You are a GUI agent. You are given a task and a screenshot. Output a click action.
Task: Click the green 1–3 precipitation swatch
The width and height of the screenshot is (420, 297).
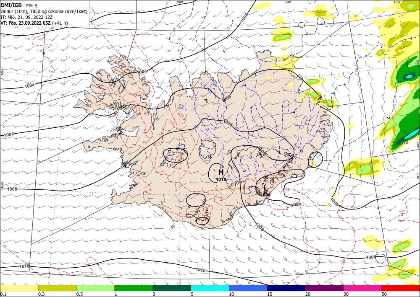pyautogui.click(x=134, y=288)
